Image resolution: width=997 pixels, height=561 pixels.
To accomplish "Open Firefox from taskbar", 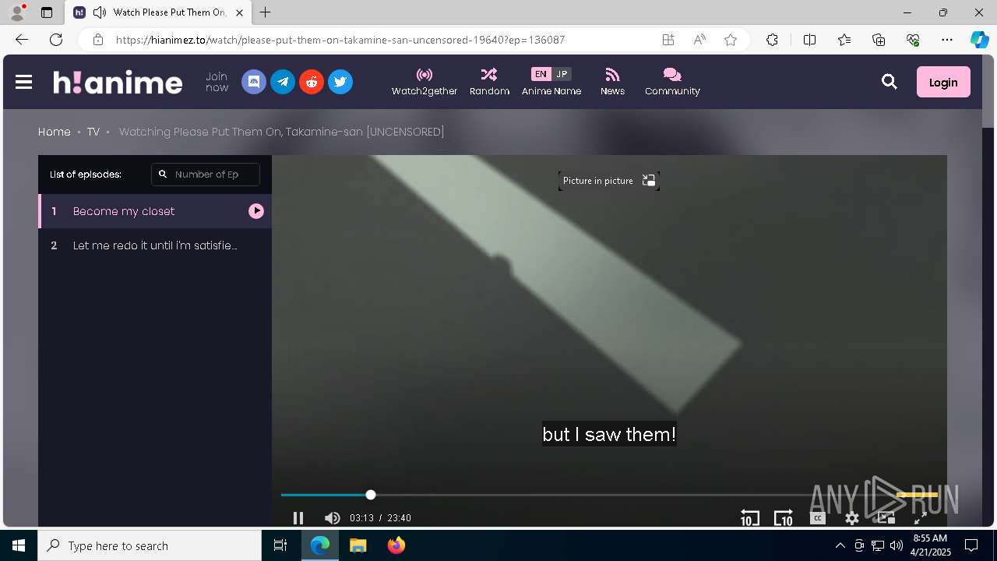I will click(x=396, y=545).
